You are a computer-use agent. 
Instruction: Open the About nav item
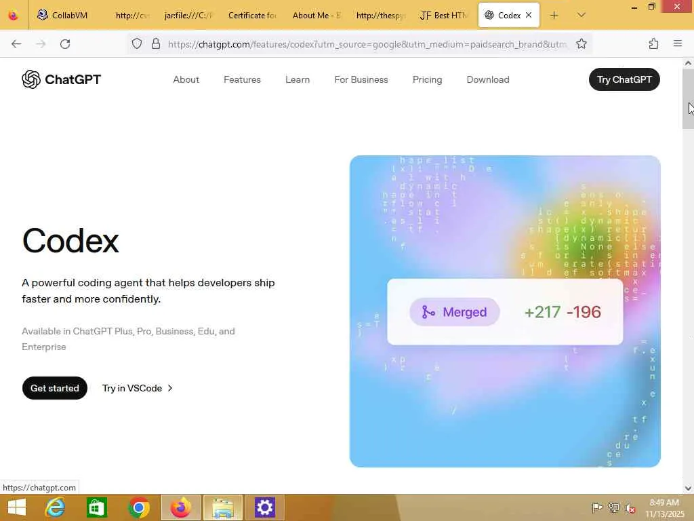click(186, 80)
